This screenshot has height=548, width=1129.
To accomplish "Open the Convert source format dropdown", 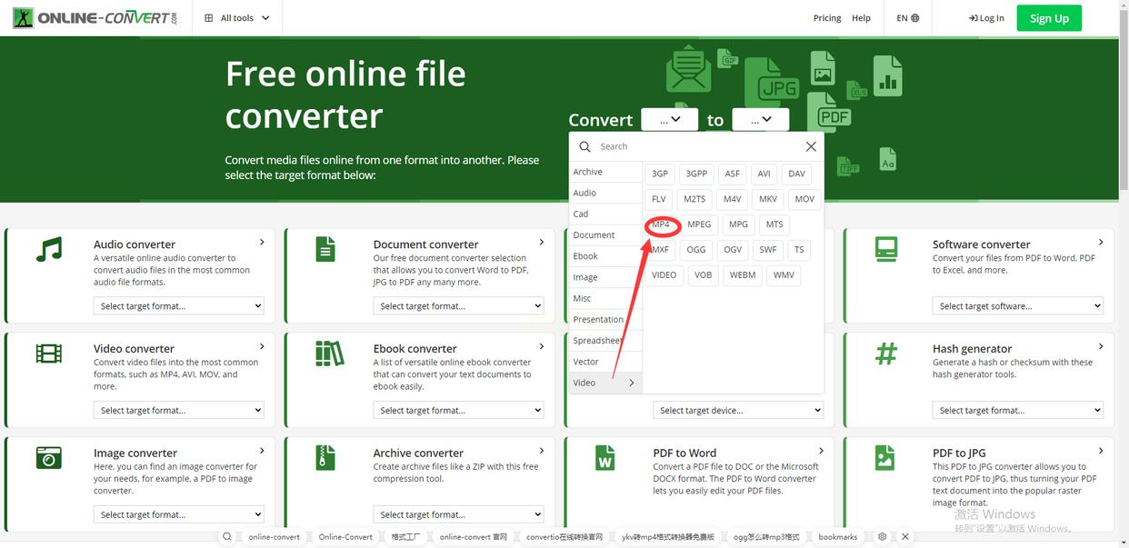I will 669,119.
